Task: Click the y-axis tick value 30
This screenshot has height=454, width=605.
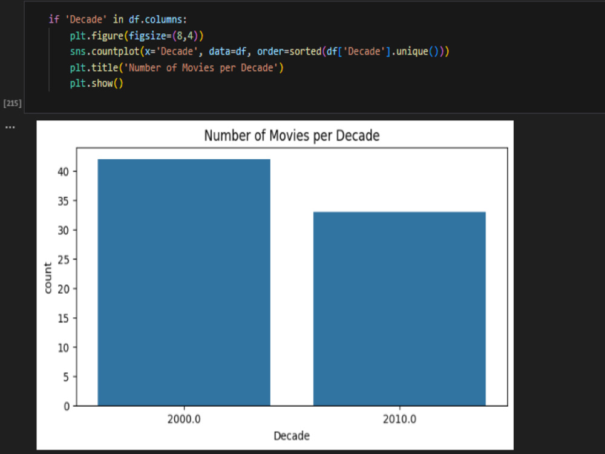Action: [64, 230]
